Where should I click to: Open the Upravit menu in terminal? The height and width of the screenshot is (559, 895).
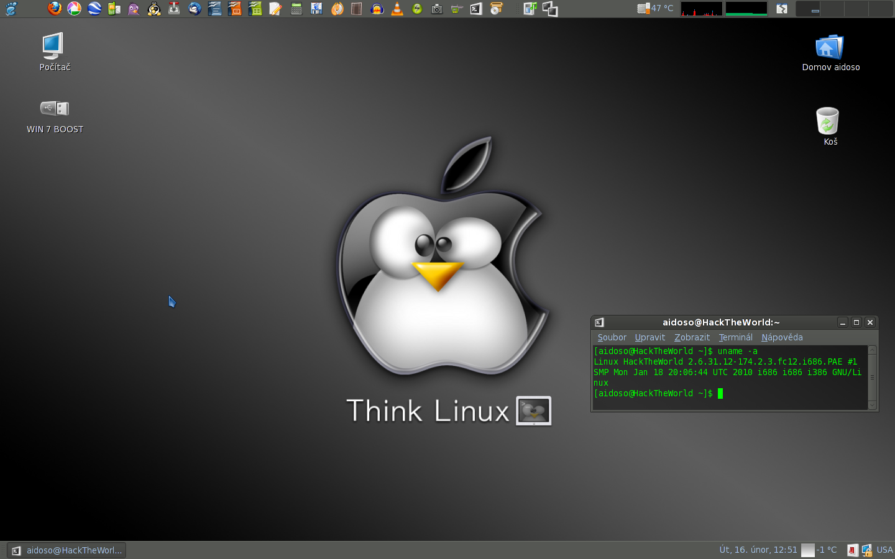(x=649, y=337)
